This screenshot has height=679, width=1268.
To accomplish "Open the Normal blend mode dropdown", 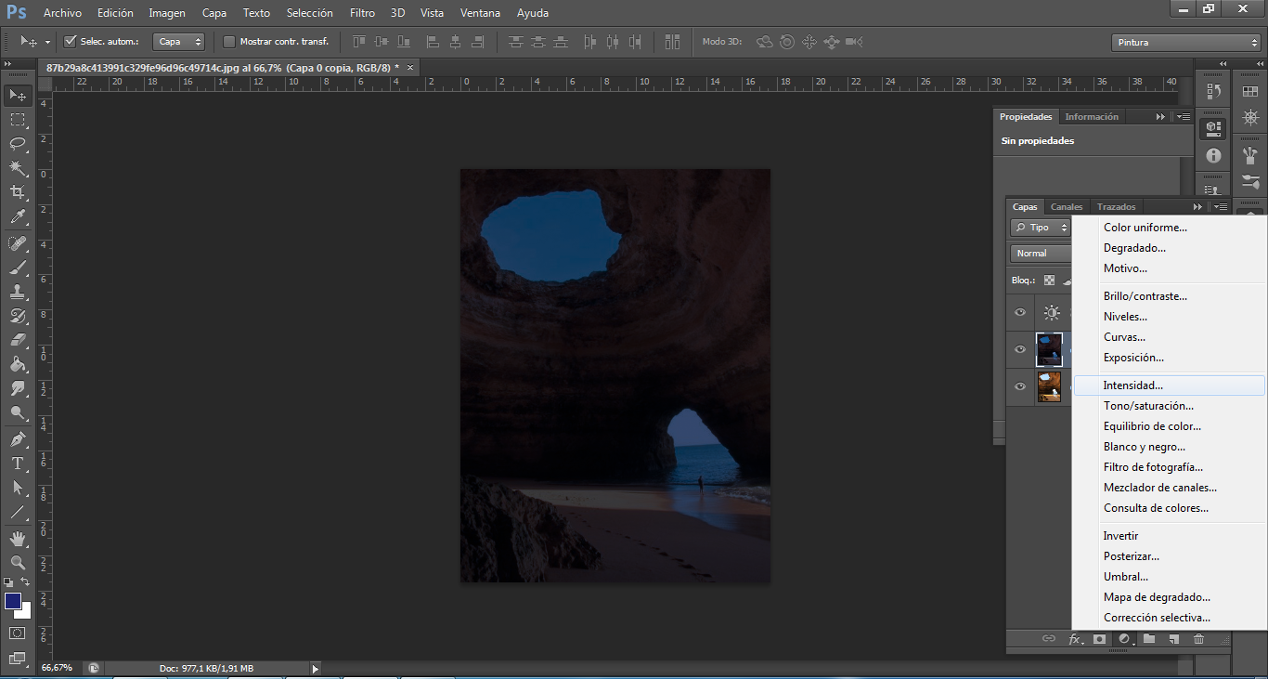I will point(1041,254).
